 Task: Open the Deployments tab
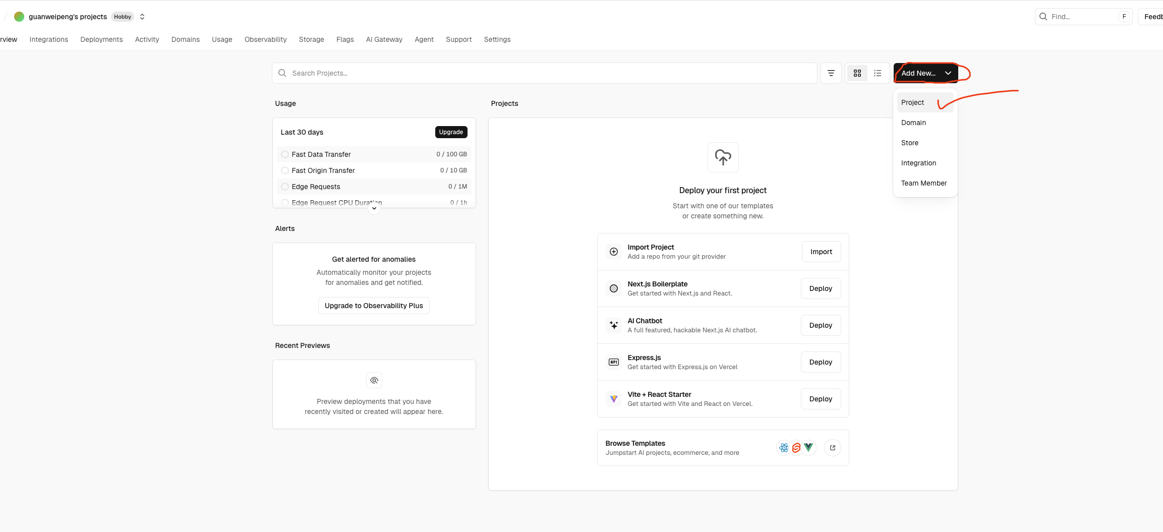pyautogui.click(x=101, y=39)
